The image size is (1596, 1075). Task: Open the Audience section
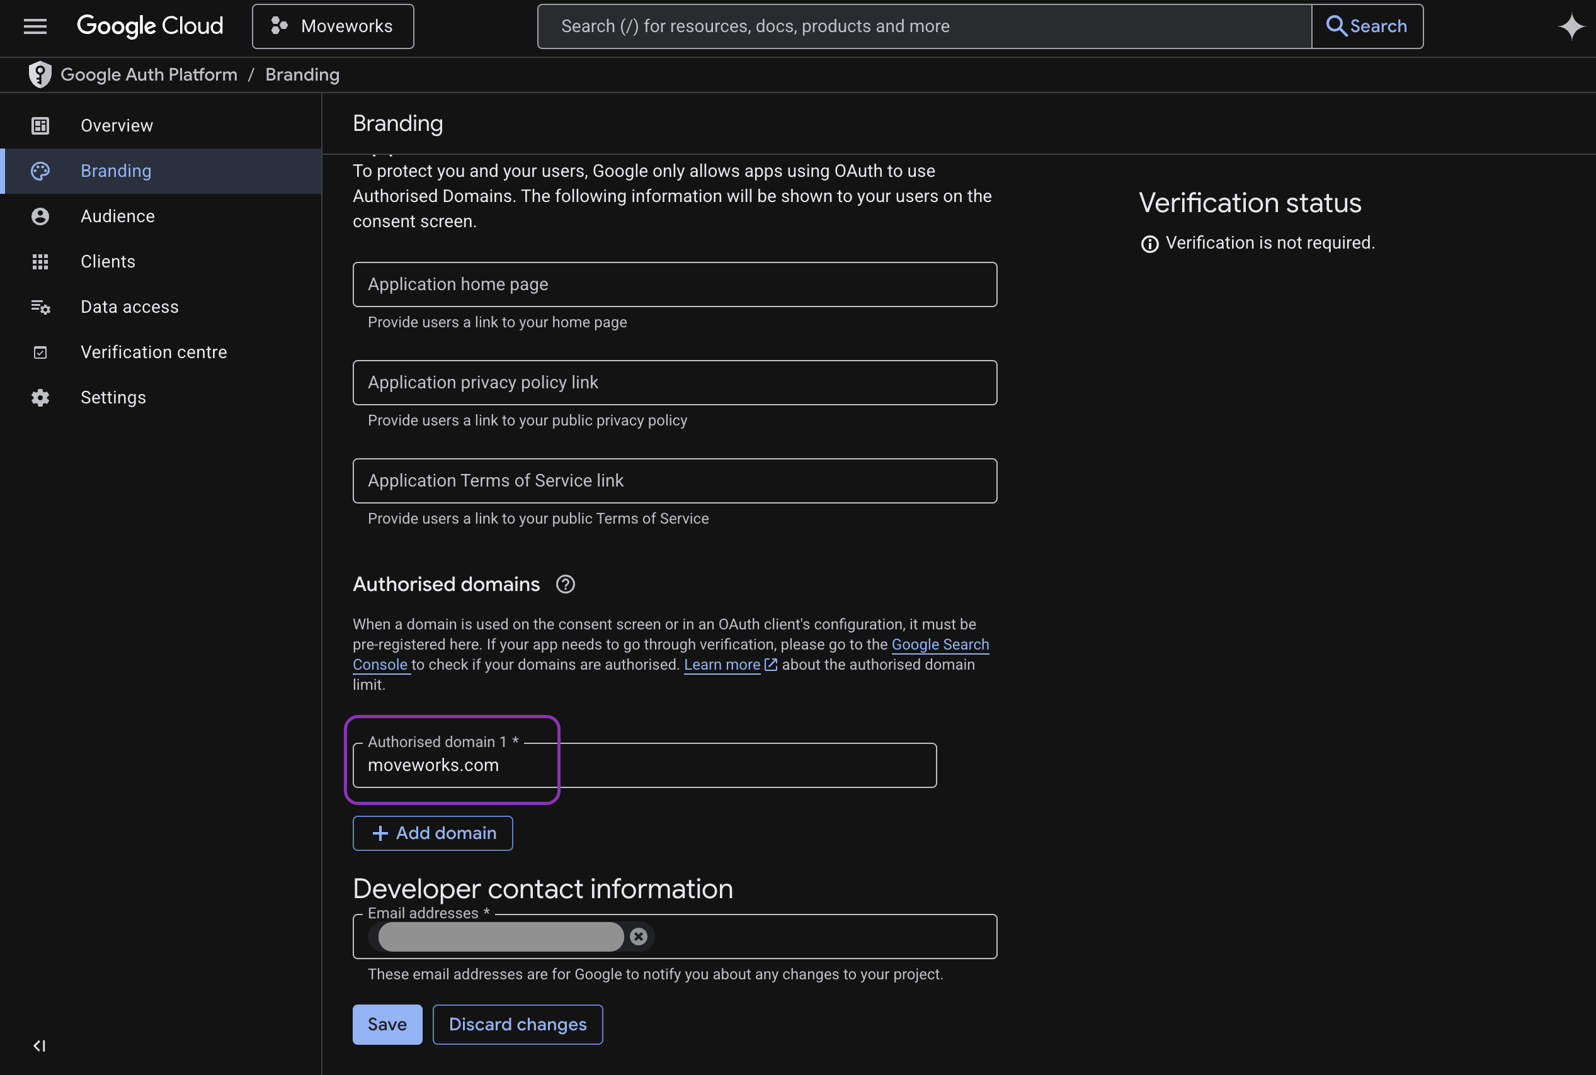coord(117,216)
